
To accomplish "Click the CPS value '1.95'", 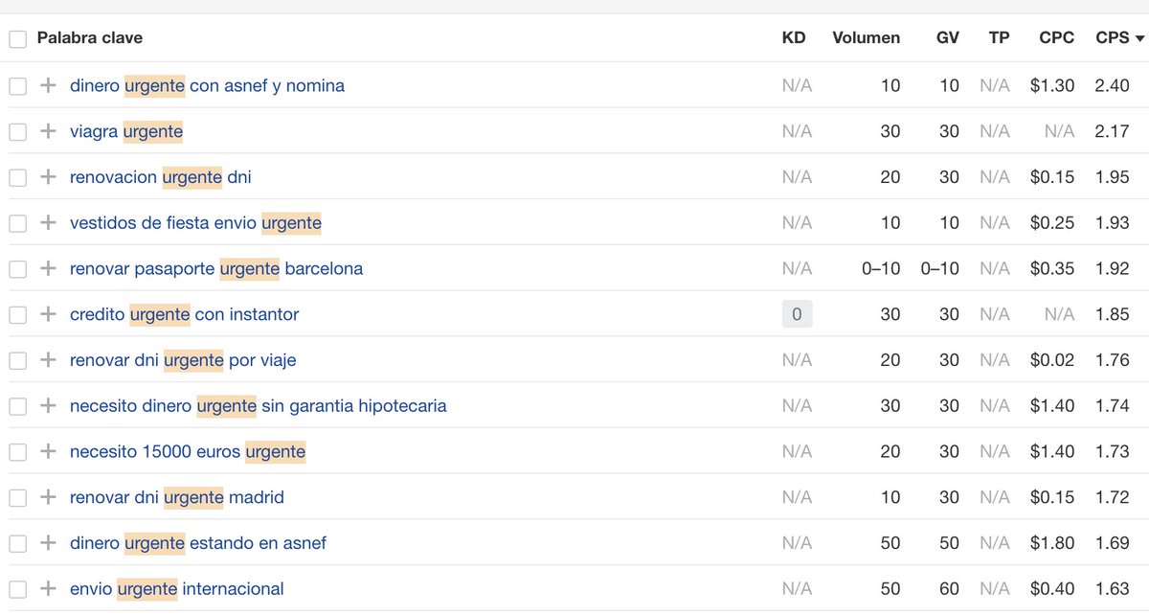I will point(1113,177).
